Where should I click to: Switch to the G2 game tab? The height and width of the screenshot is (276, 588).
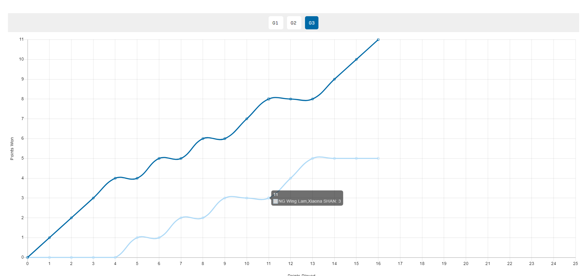coord(294,23)
